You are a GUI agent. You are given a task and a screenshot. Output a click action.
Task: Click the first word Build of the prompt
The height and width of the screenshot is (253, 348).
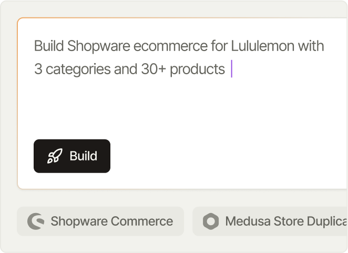[x=49, y=46]
